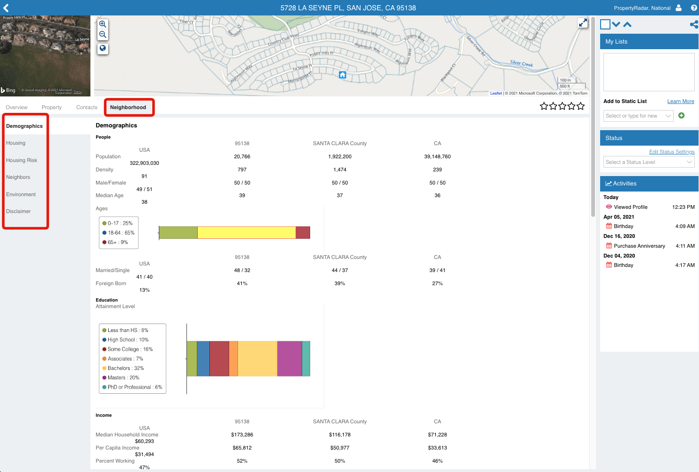Screen dimensions: 699x472
Task: Set fifth rating star
Action: click(580, 106)
